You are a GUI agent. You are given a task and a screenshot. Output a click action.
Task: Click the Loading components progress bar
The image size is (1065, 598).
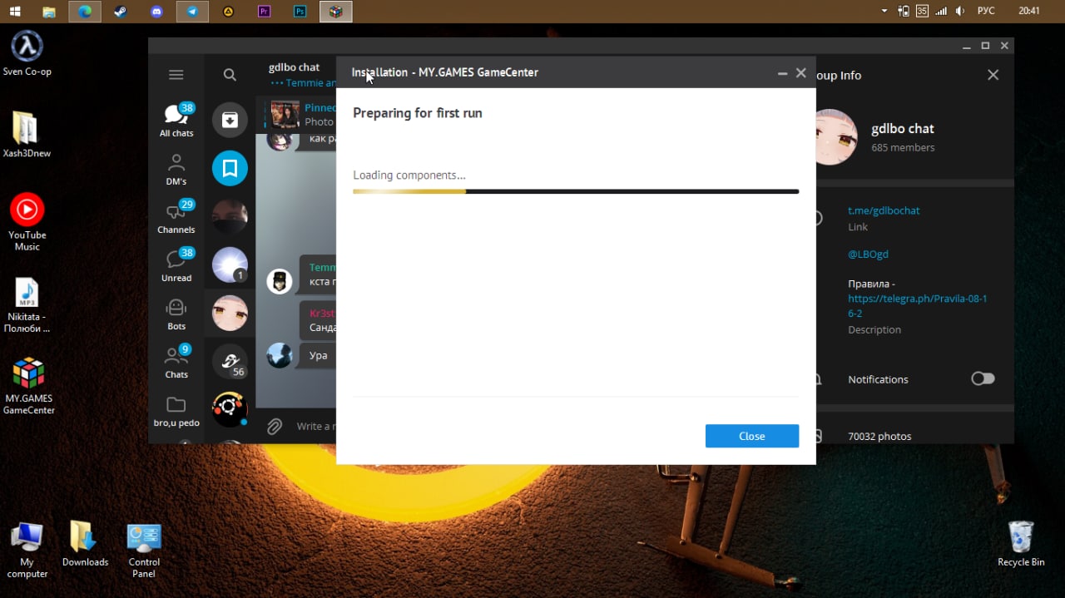point(576,191)
